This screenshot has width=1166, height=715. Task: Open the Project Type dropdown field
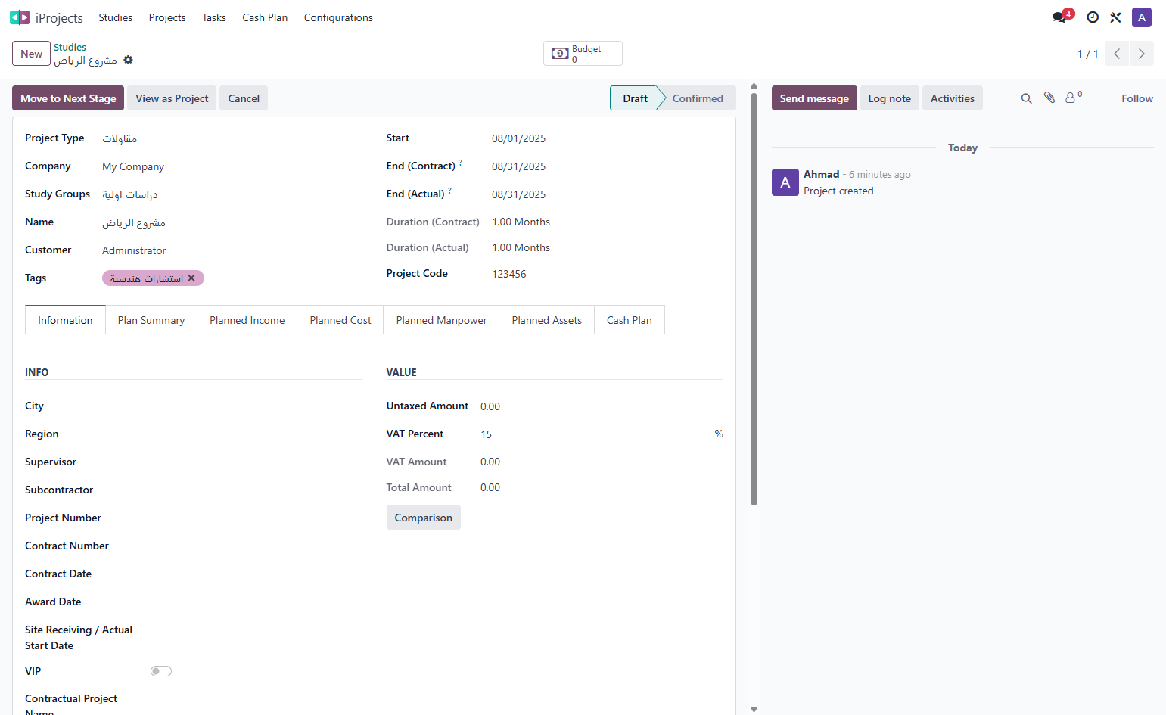click(232, 138)
